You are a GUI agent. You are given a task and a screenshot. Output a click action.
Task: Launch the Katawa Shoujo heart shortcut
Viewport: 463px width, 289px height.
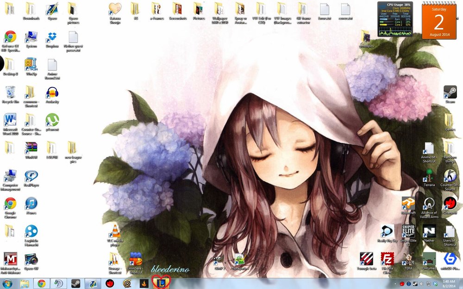click(115, 13)
